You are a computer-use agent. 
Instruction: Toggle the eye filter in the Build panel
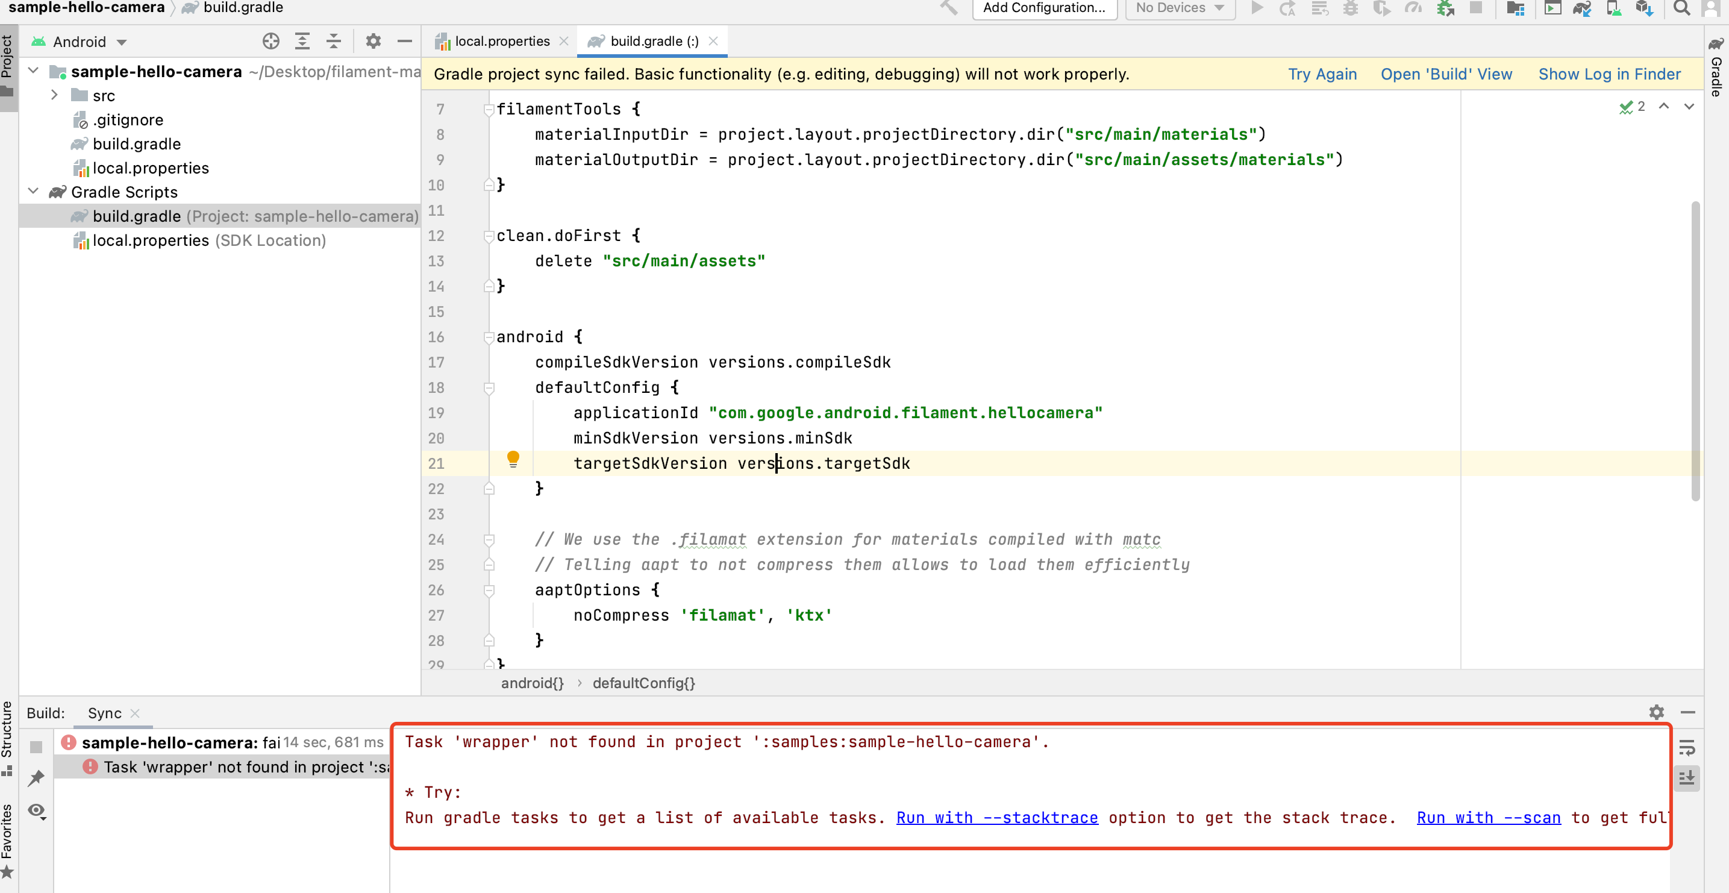37,811
